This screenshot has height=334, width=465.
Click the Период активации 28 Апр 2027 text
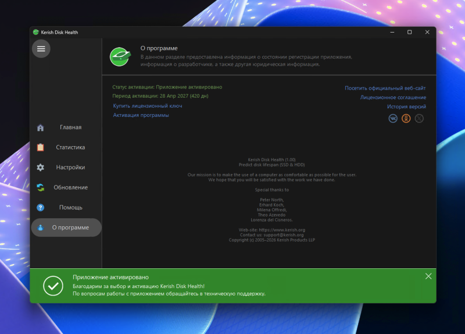coord(160,96)
